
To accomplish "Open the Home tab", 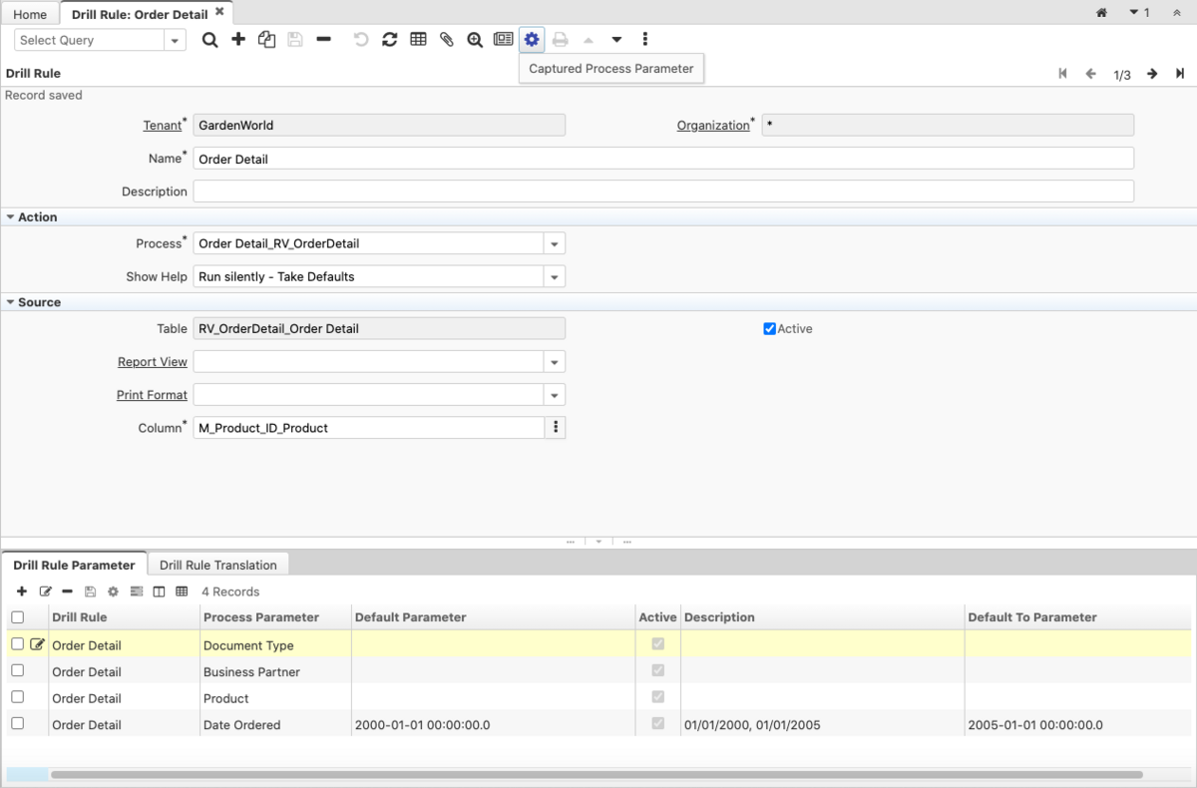I will 30,14.
